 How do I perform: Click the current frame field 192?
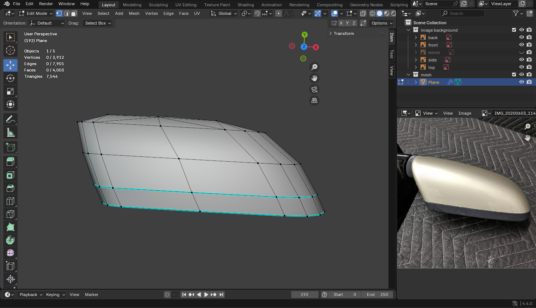point(304,295)
